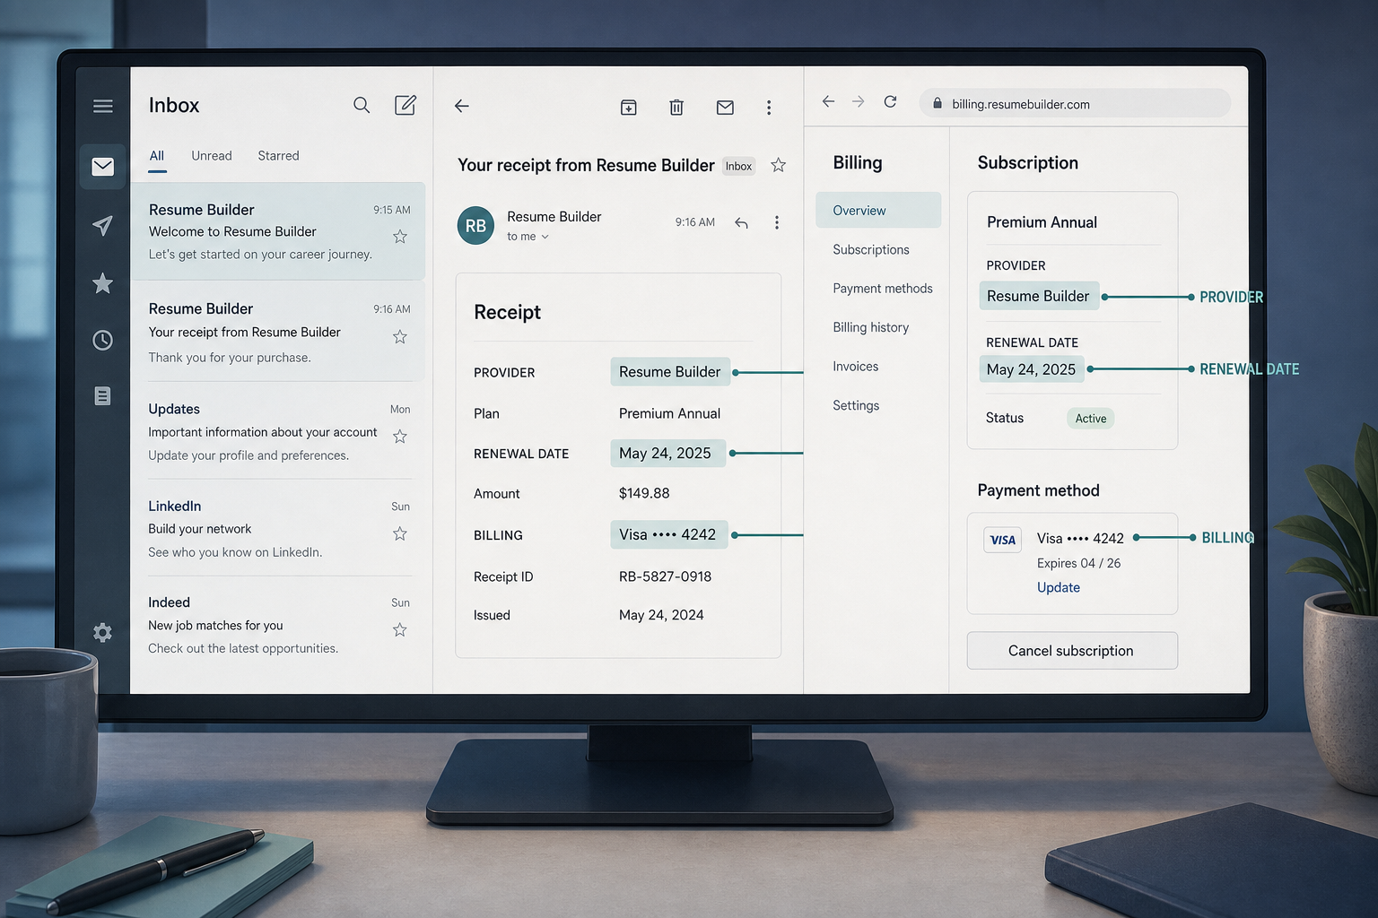
Task: Click the Cancel subscription button
Action: pyautogui.click(x=1072, y=651)
